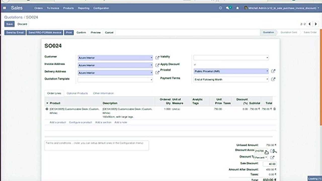
Task: Open Delivery Address external link icon
Action: click(157, 73)
